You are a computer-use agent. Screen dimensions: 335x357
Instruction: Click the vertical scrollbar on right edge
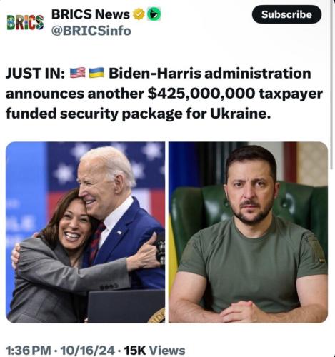[331, 84]
